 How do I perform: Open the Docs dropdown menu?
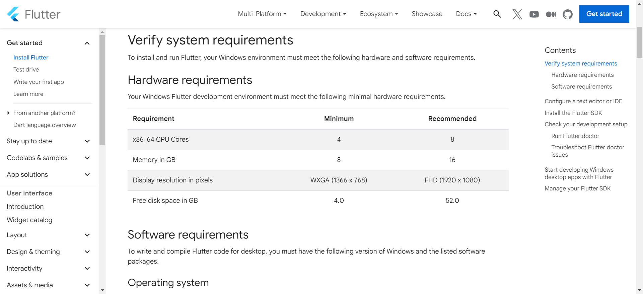(466, 14)
